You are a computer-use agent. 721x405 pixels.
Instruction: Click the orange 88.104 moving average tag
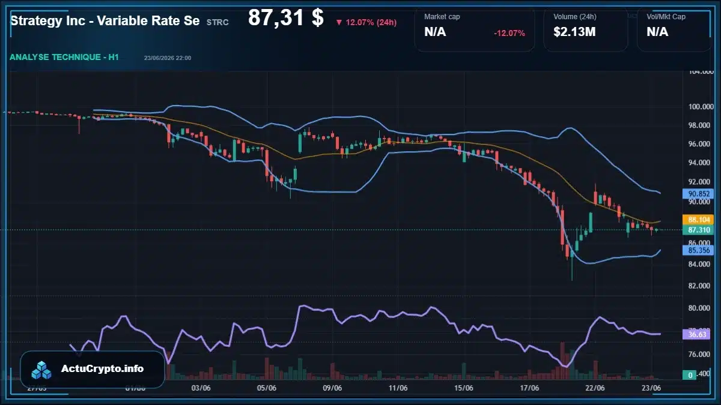pos(698,220)
